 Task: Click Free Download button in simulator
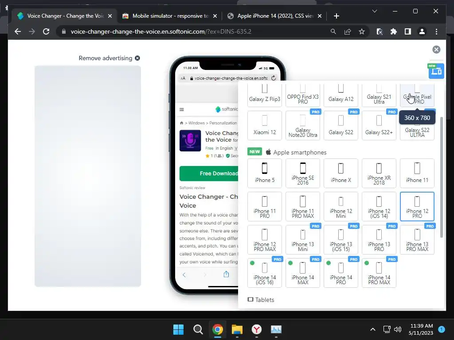click(209, 173)
